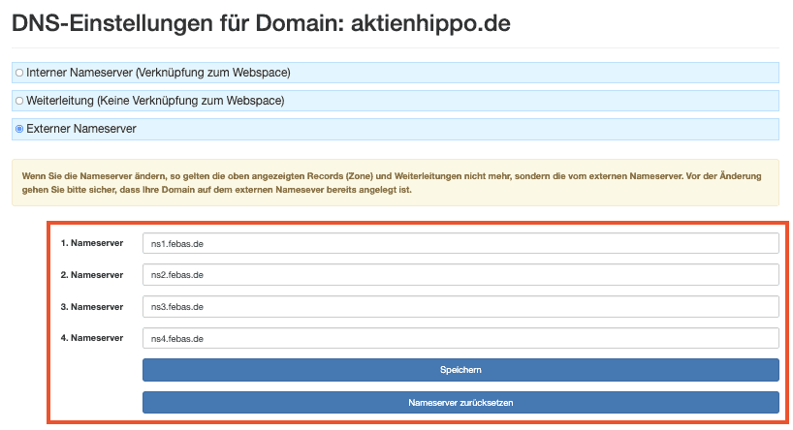Click the 1. Nameserver input field
Image resolution: width=793 pixels, height=430 pixels.
[460, 243]
